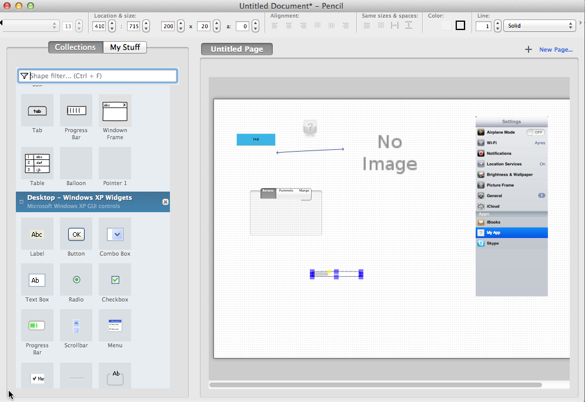Click the fill color swatch
This screenshot has width=585, height=402.
tap(446, 25)
